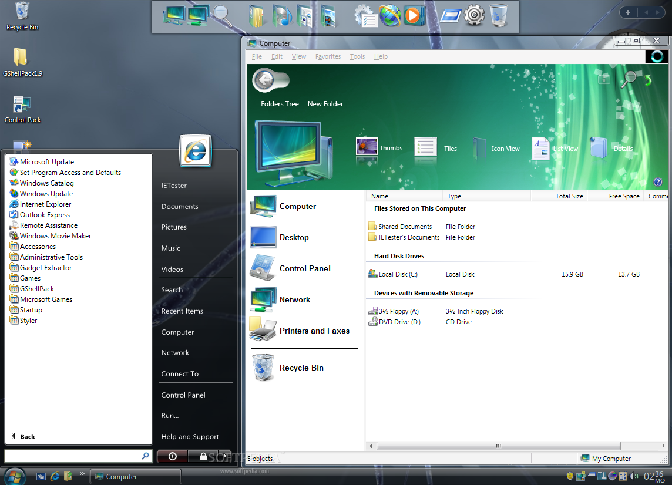The height and width of the screenshot is (485, 672).
Task: Click New Folder button
Action: [325, 104]
